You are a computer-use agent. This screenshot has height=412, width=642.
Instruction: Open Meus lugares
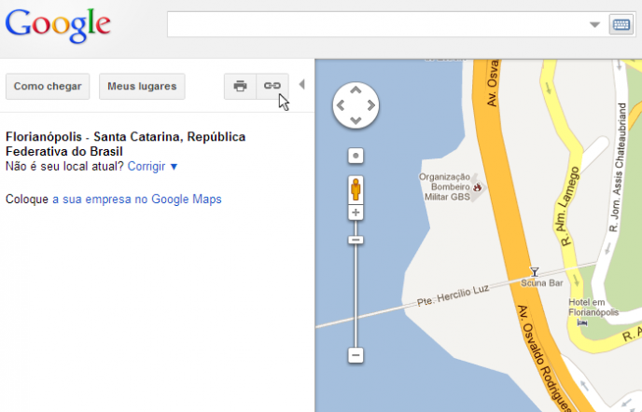click(x=142, y=87)
